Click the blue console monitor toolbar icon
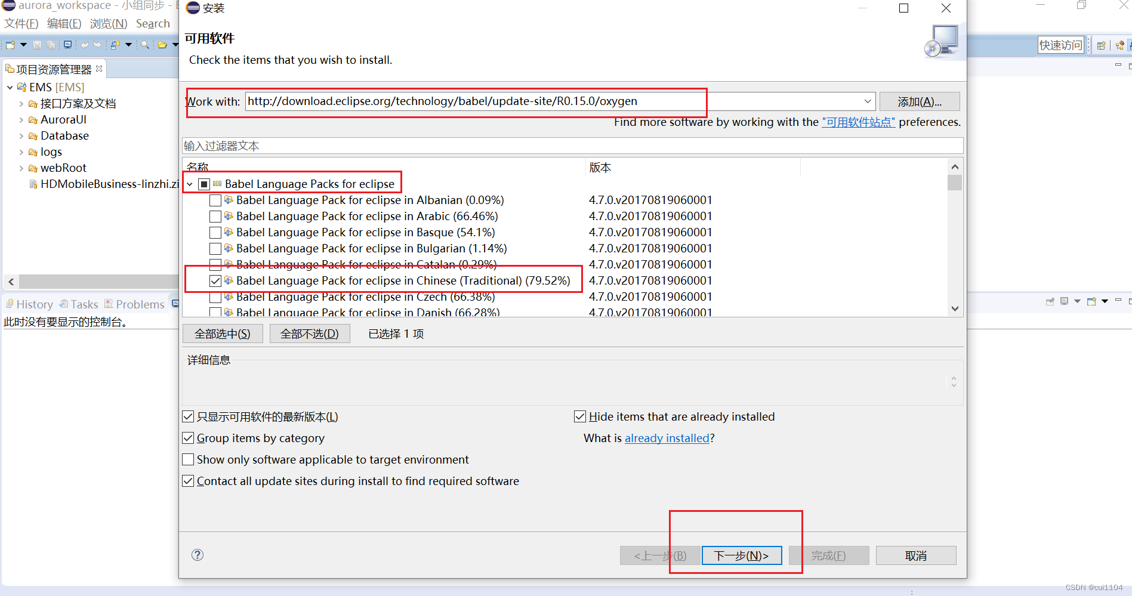Image resolution: width=1132 pixels, height=596 pixels. click(x=67, y=45)
